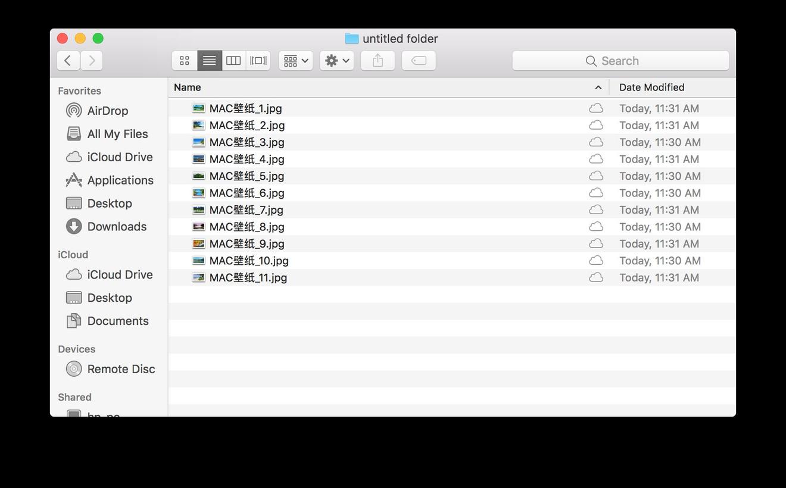The image size is (786, 488).
Task: Click the Name column header
Action: point(187,87)
